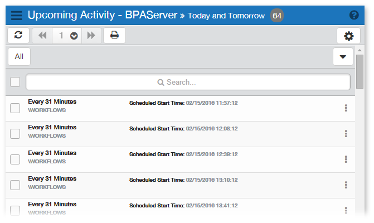Go to the next page
The image size is (374, 223).
click(91, 36)
